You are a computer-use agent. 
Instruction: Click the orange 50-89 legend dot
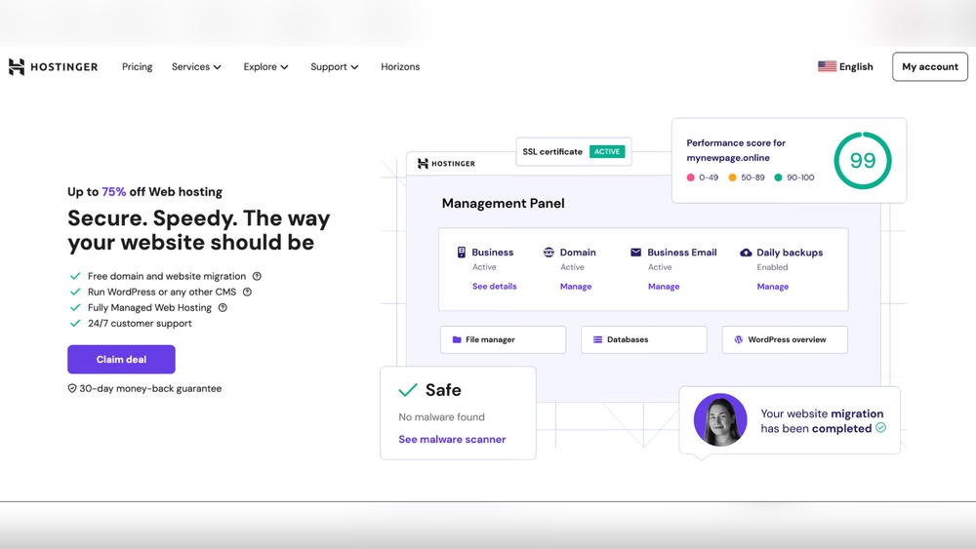point(733,177)
